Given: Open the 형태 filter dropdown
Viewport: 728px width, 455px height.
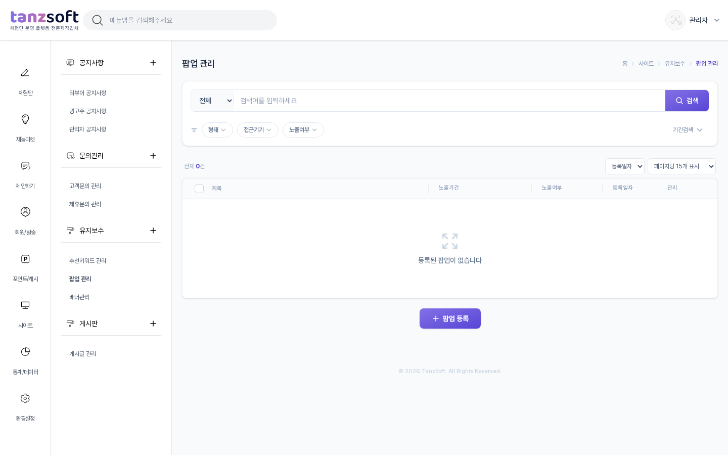Looking at the screenshot, I should (217, 130).
